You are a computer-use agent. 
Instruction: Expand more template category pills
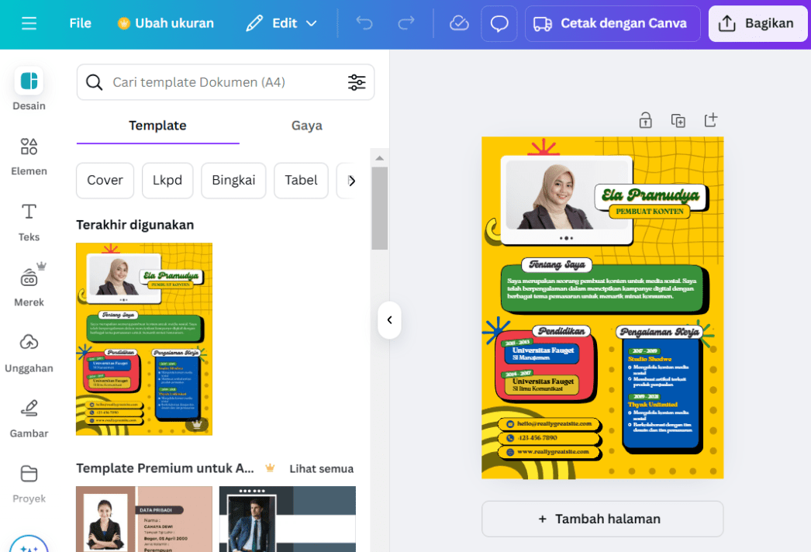(352, 180)
